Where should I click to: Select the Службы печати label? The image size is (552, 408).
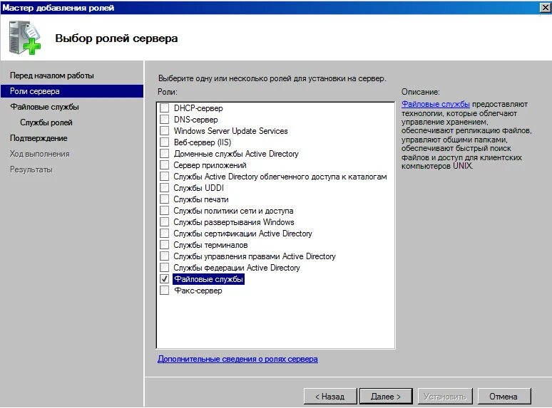pyautogui.click(x=201, y=199)
